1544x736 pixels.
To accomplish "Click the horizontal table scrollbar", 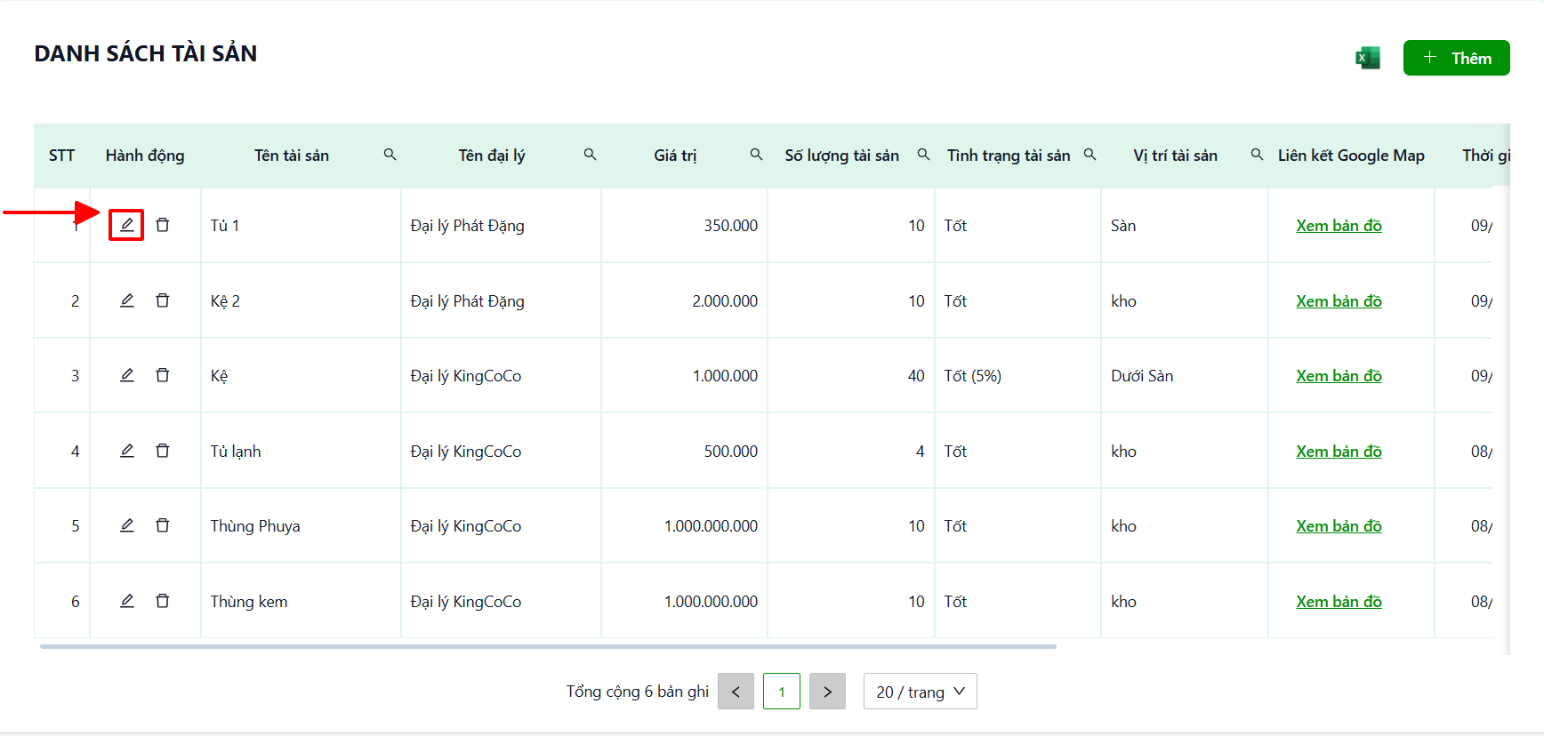I will point(548,647).
